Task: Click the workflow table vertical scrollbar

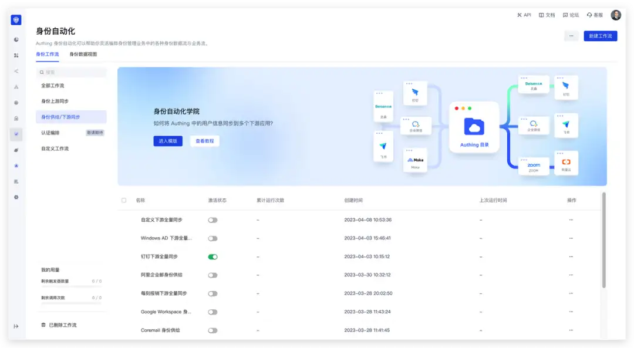Action: click(x=604, y=240)
